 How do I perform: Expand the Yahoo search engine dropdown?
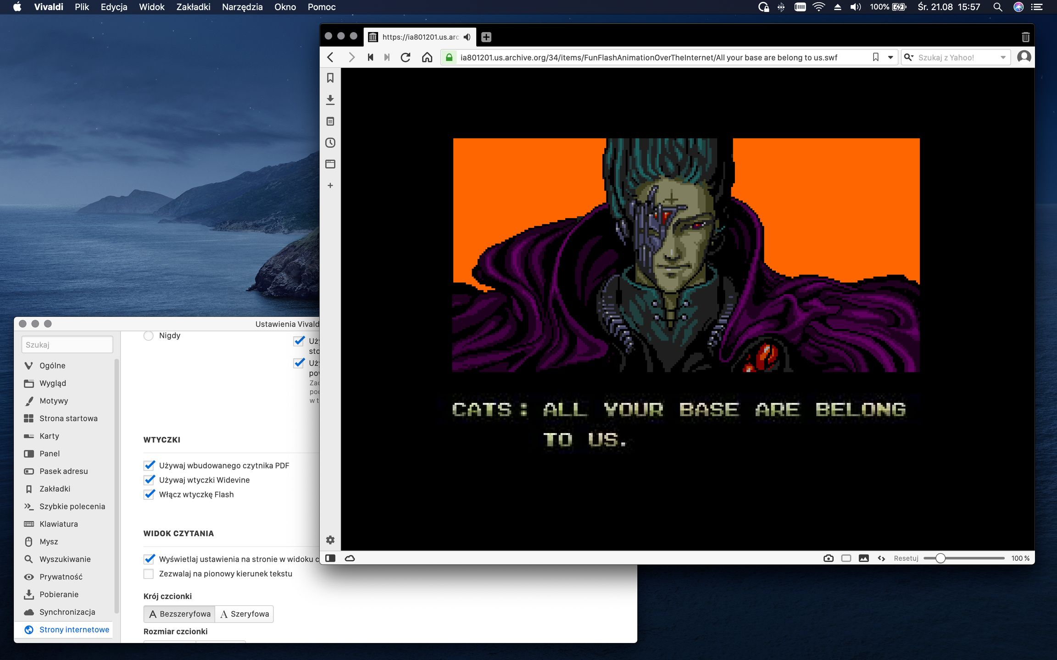[x=1003, y=57]
